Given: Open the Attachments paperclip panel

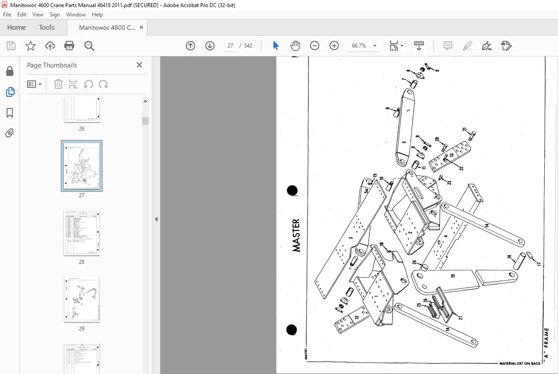Looking at the screenshot, I should coord(10,133).
